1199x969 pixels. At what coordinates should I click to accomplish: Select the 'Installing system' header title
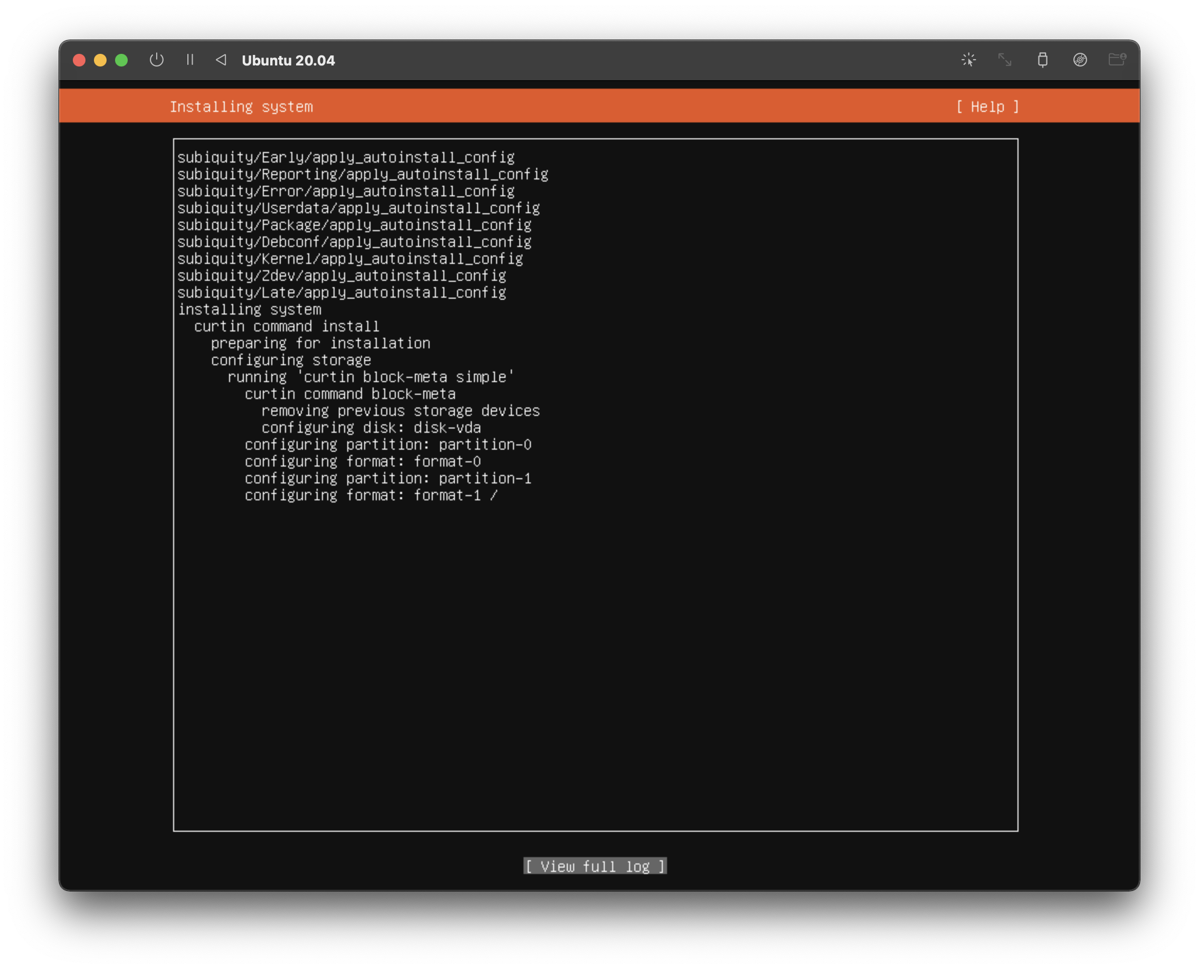[x=241, y=107]
